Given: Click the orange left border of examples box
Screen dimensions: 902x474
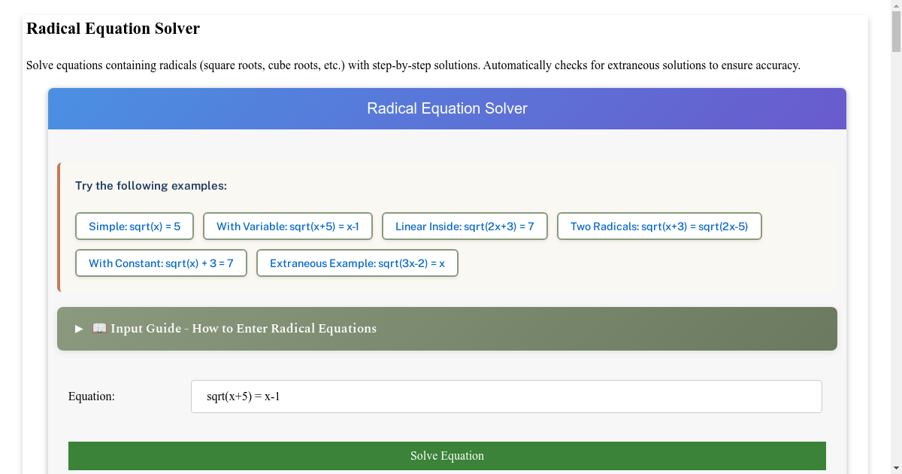Looking at the screenshot, I should (x=59, y=226).
